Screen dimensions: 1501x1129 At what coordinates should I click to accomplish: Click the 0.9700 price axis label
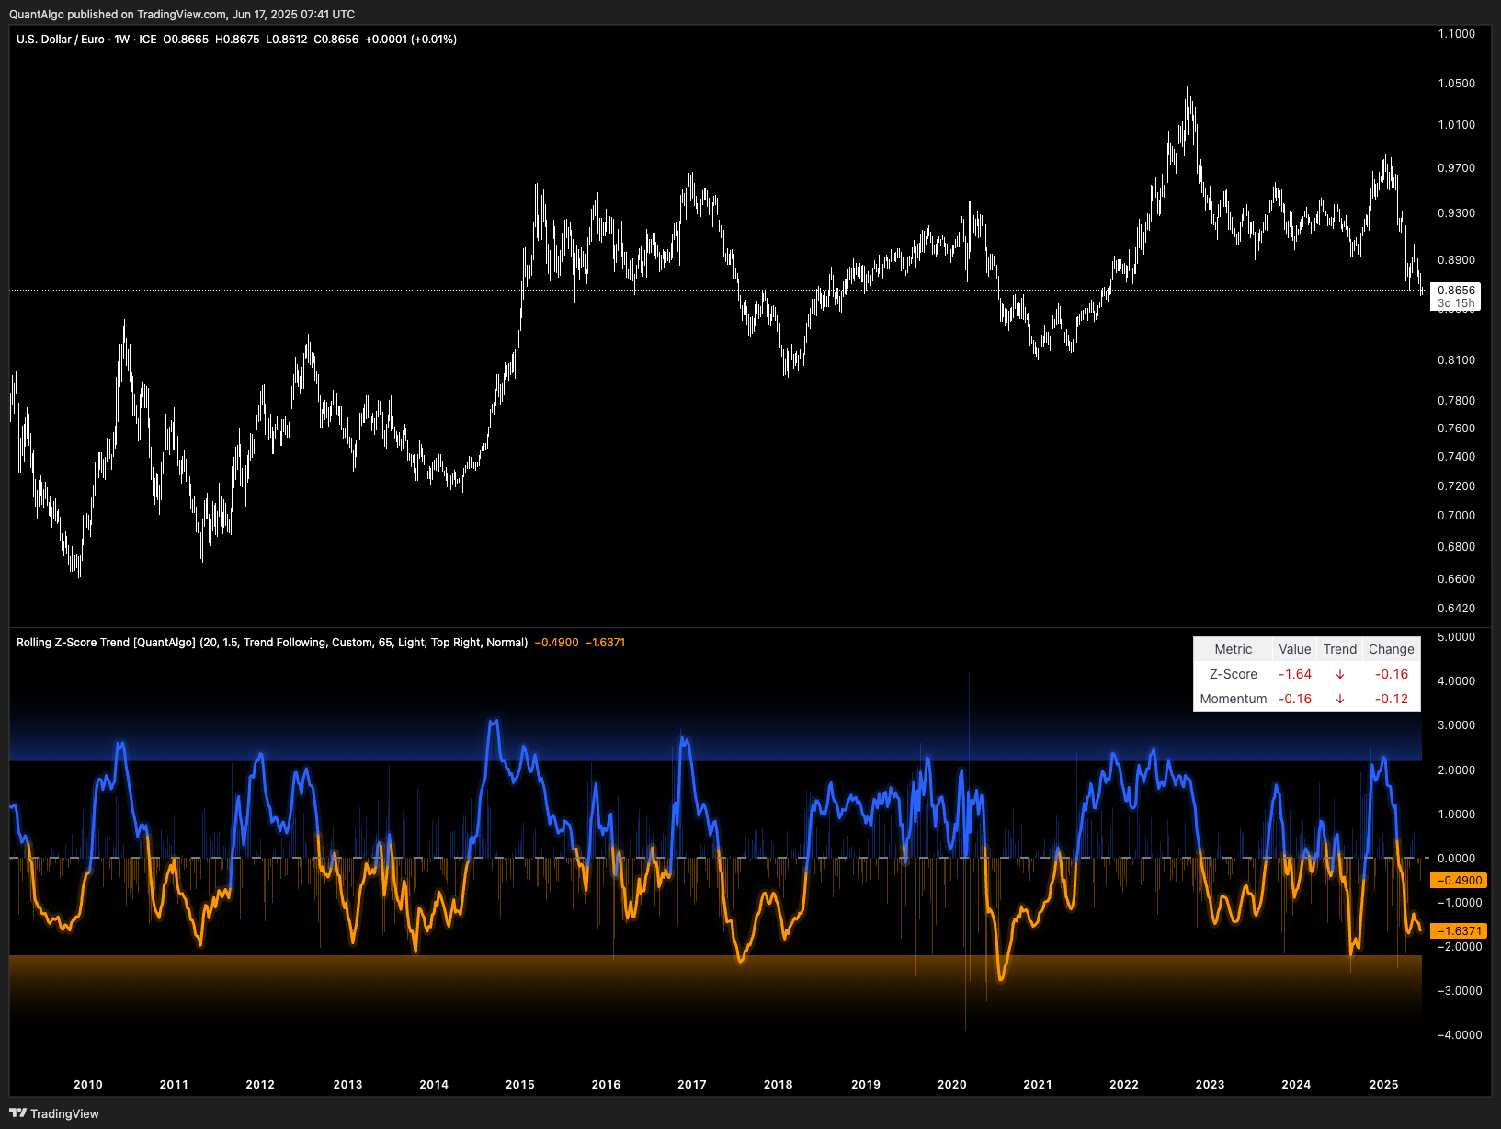tap(1457, 168)
